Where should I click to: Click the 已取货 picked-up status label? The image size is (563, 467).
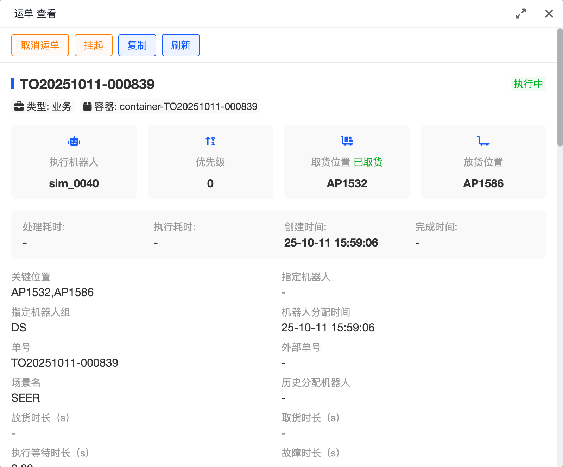click(368, 162)
